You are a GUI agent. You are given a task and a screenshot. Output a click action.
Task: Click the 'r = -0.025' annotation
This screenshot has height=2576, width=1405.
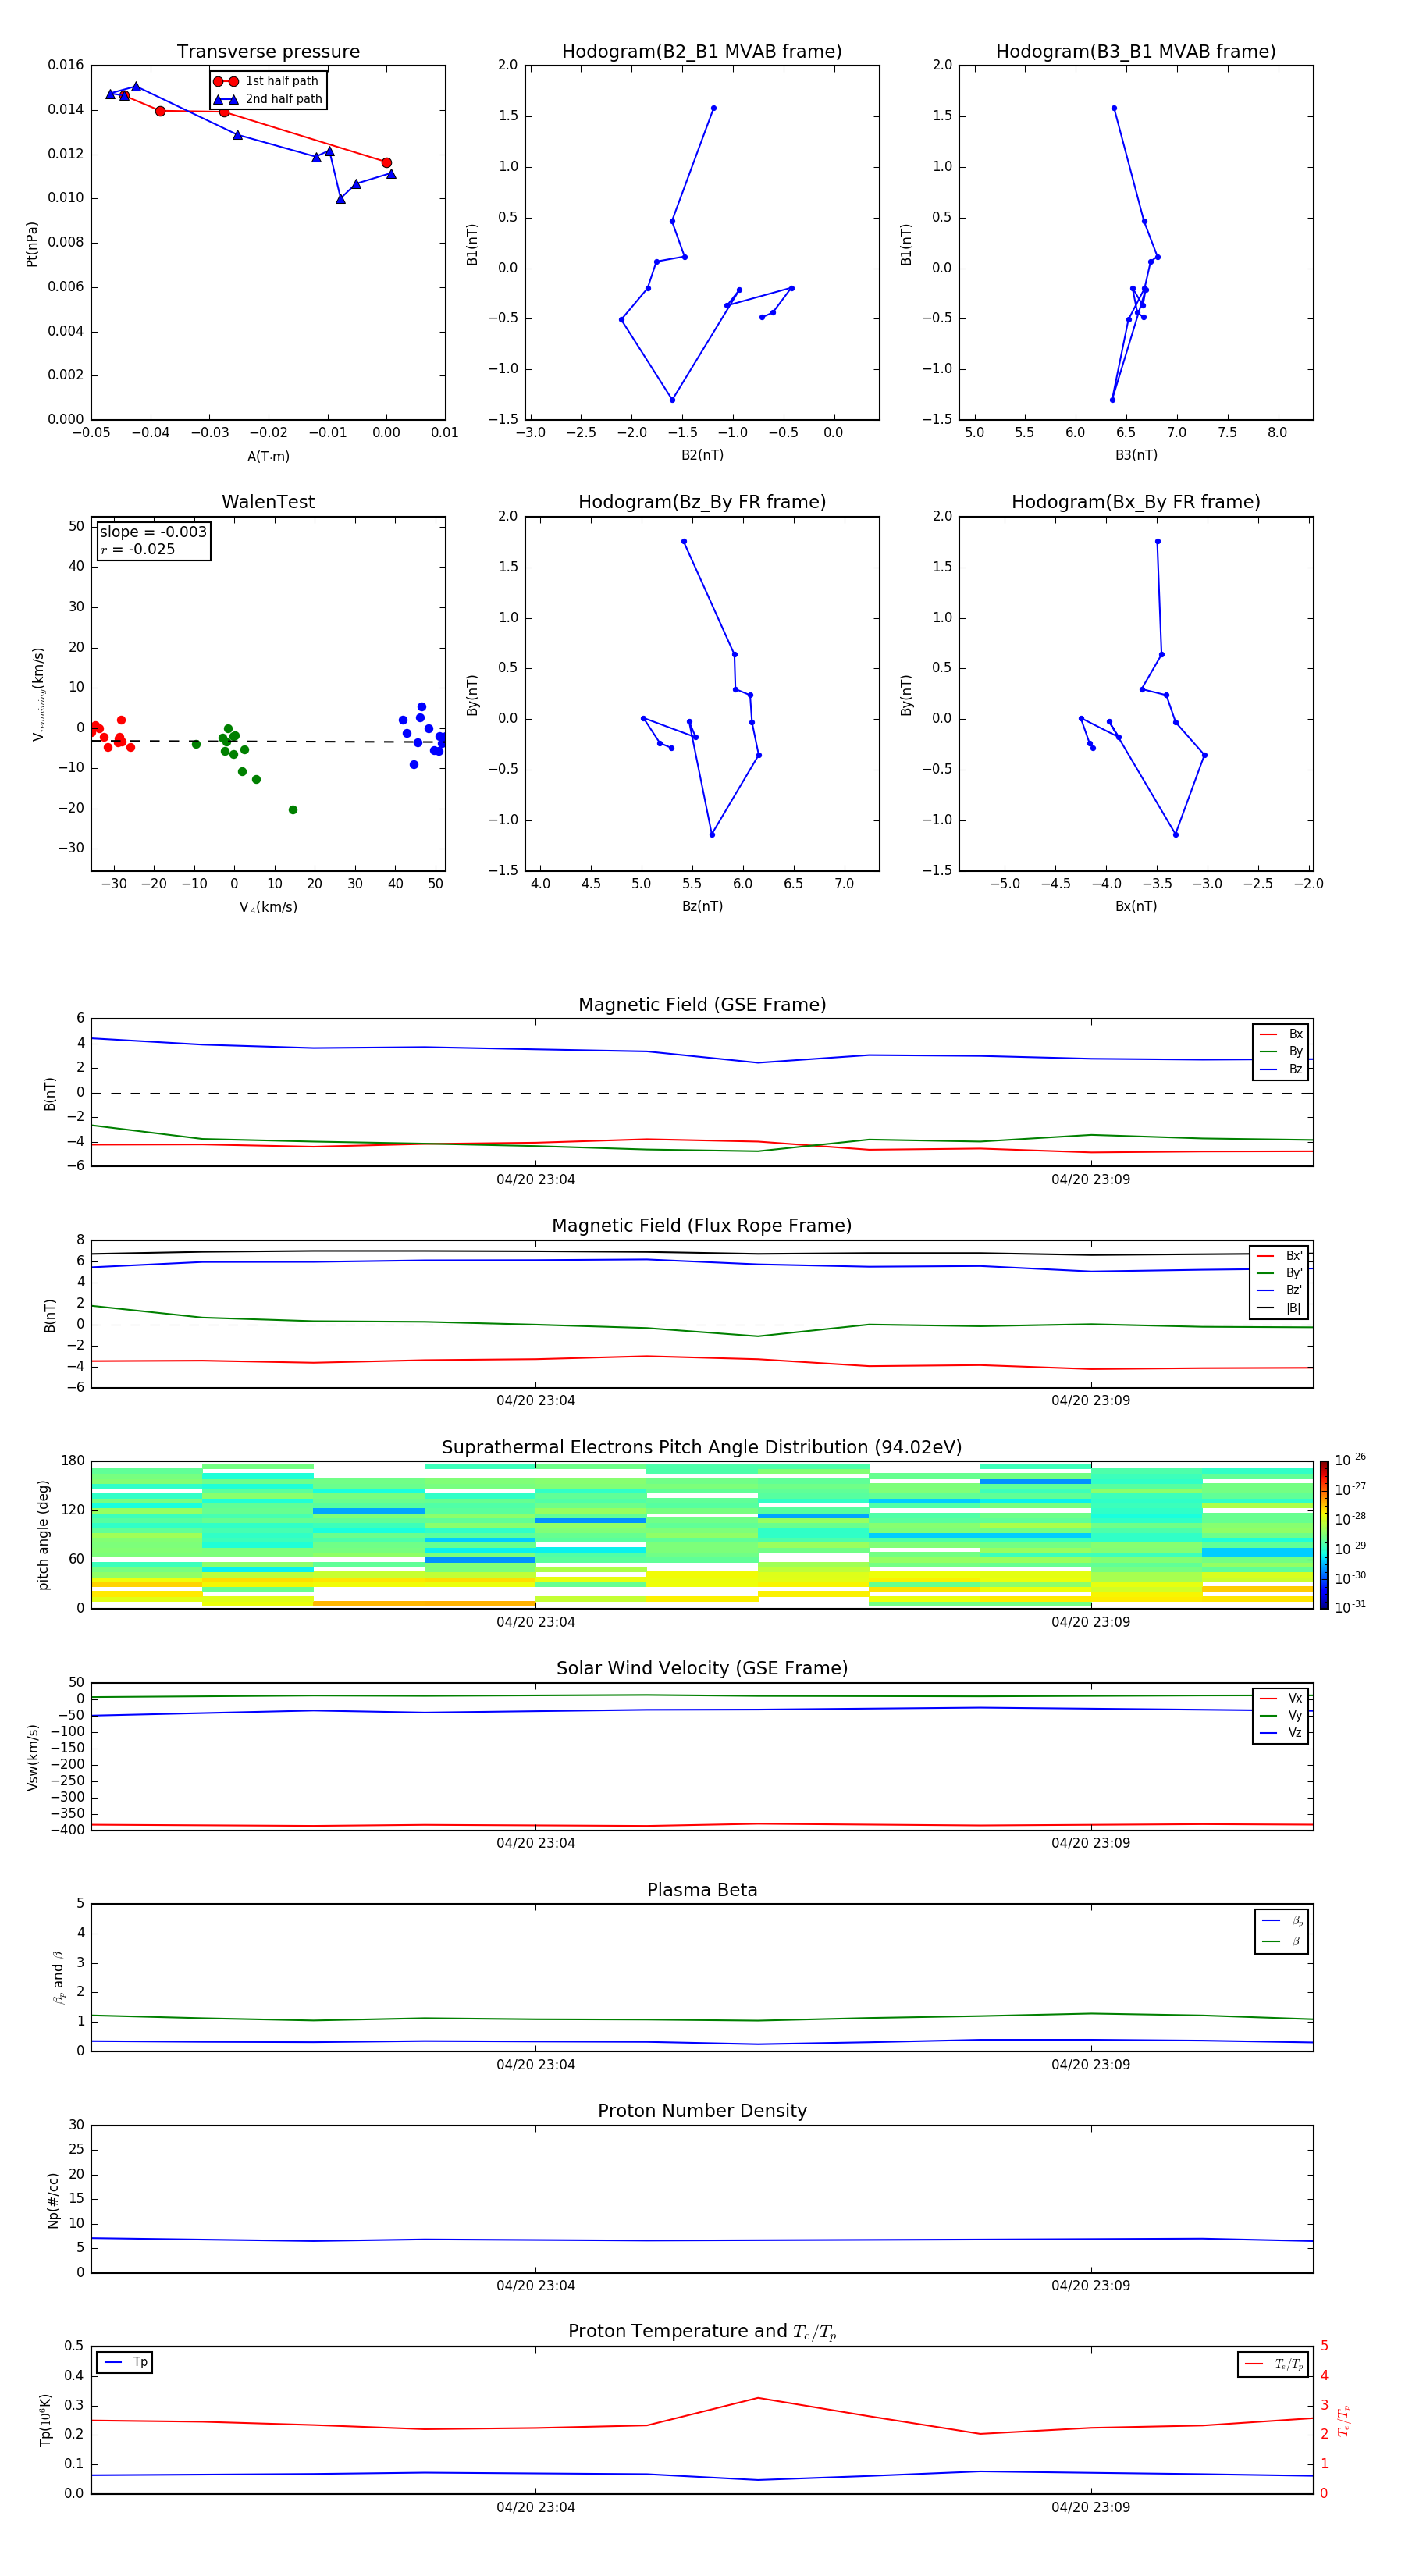(x=138, y=549)
